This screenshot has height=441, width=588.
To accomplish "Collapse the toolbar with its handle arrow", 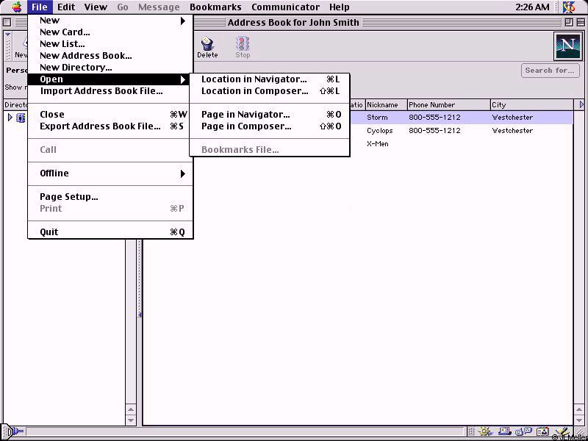I will click(x=8, y=35).
